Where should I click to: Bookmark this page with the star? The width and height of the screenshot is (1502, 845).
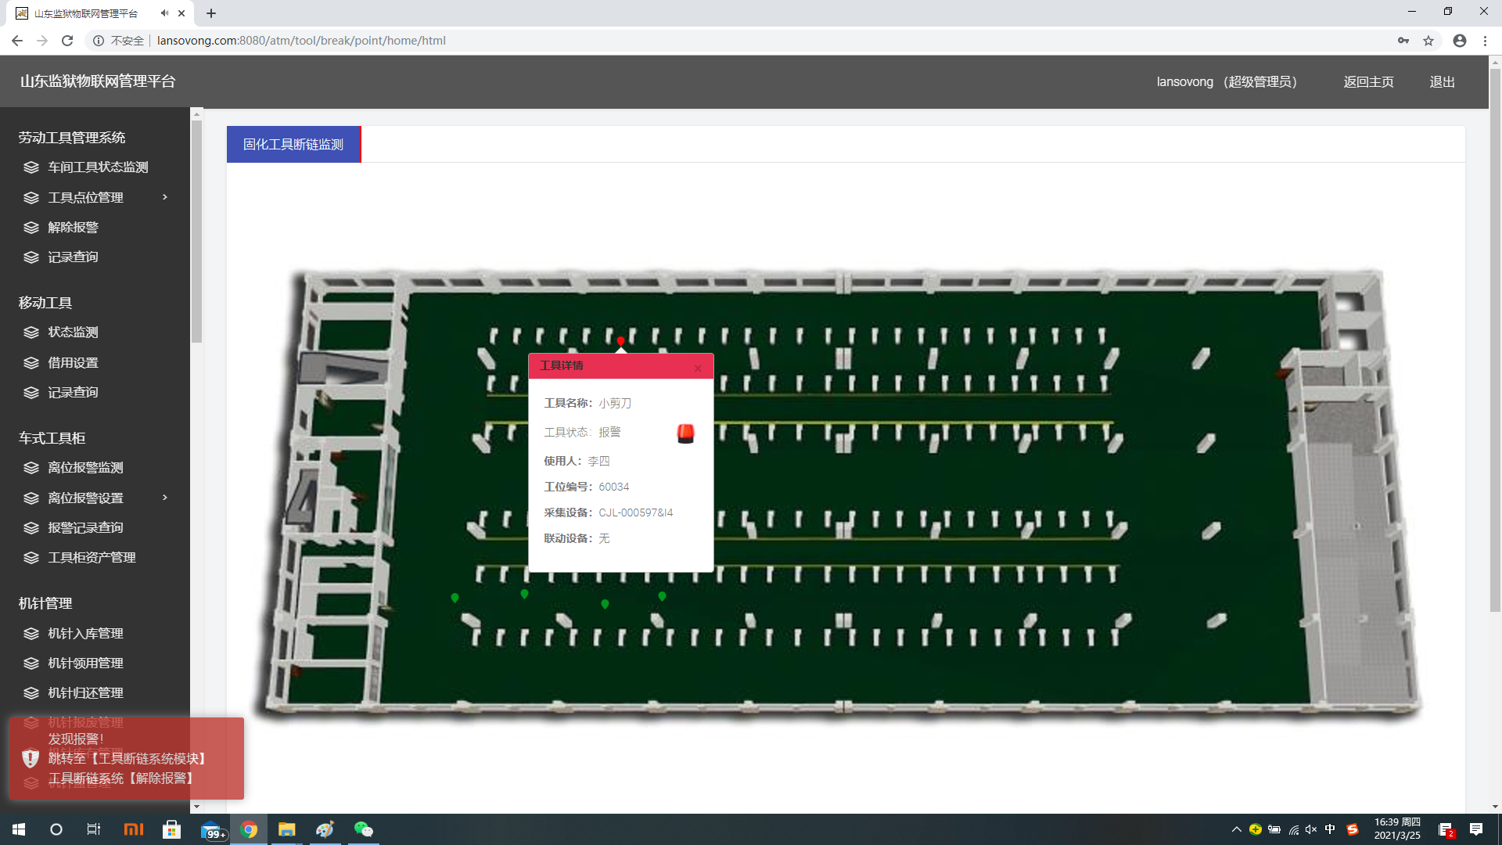(1428, 41)
